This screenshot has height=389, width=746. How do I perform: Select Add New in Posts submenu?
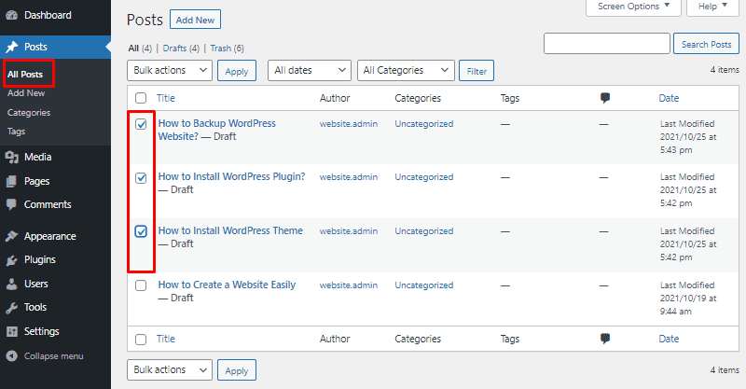tap(26, 93)
